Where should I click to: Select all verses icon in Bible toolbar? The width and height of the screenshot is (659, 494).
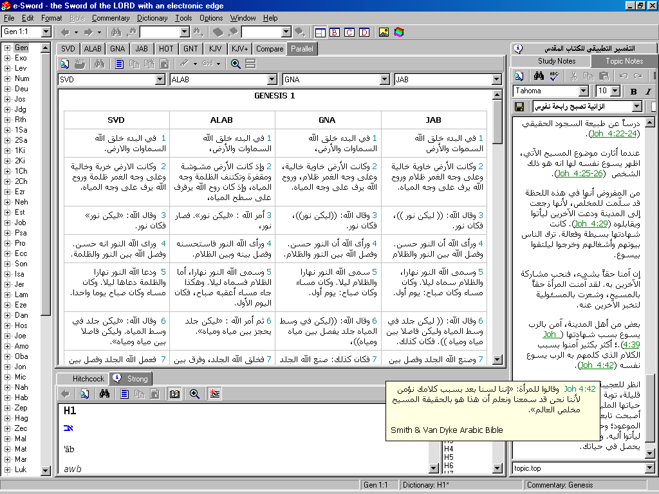click(x=119, y=64)
